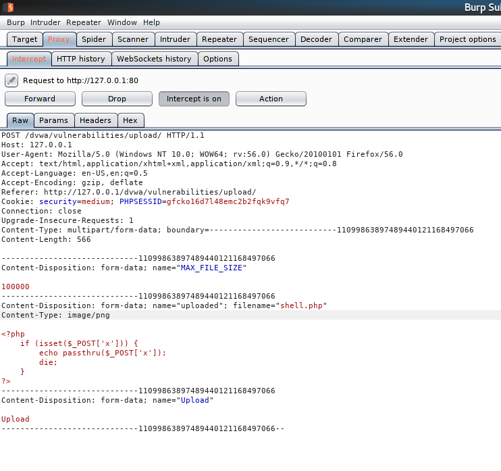Click the 'Request to http://127.0.0.1:80' label
The width and height of the screenshot is (501, 471).
[x=80, y=80]
